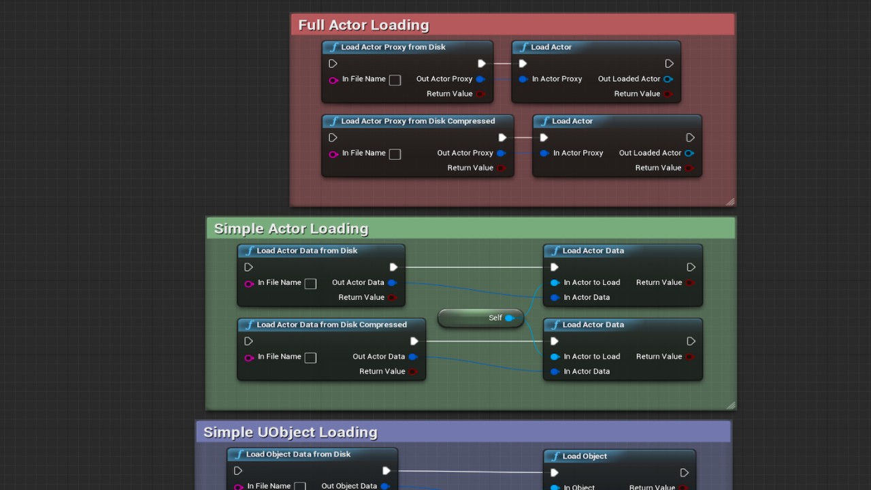Select Load Actor Proxy from Disk Compressed node title
Screen dimensions: 871x490
click(417, 121)
